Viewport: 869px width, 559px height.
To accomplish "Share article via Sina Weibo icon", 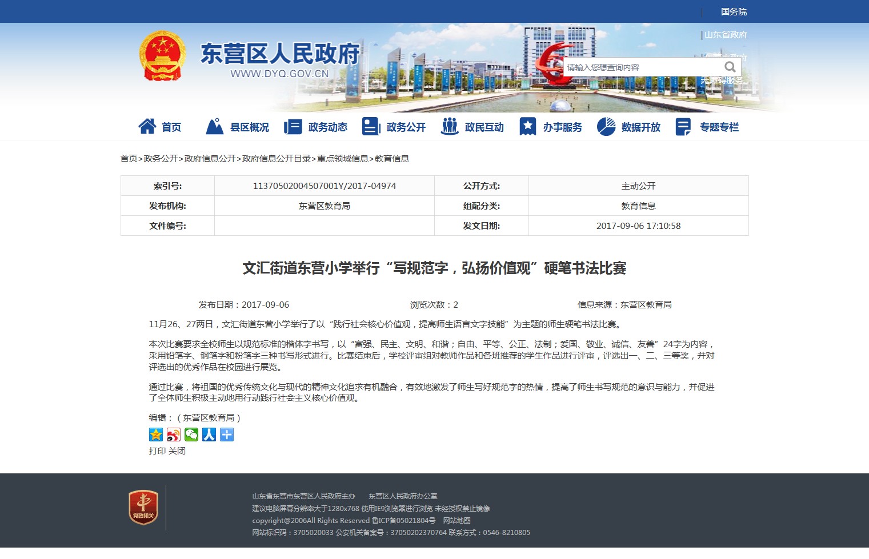I will point(174,435).
